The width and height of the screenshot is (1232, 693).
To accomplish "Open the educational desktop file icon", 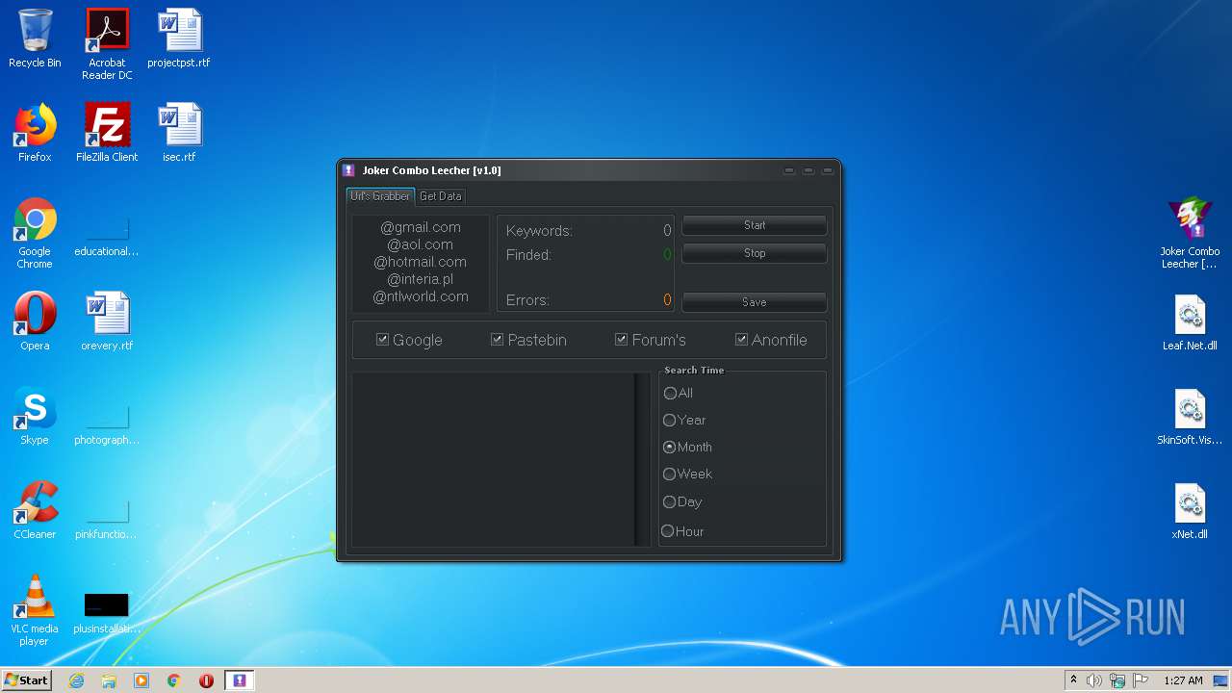I will click(107, 234).
